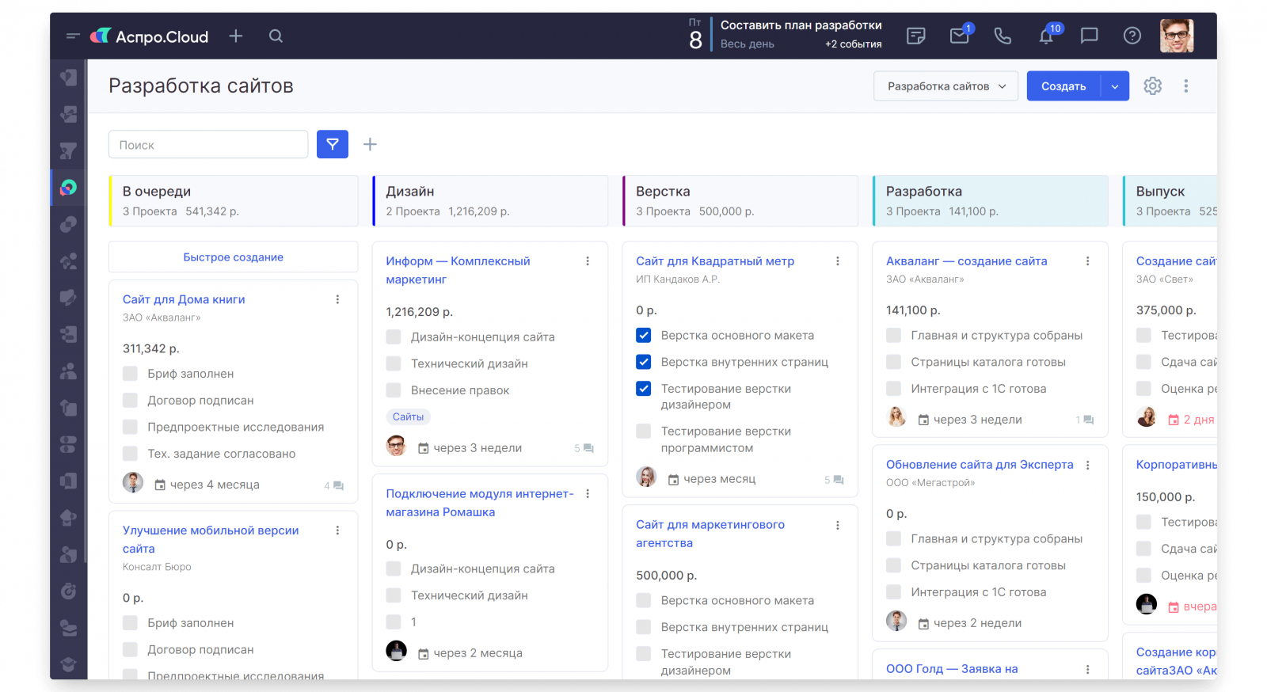Open the three-dot menu on Акваланг card

(x=1087, y=261)
